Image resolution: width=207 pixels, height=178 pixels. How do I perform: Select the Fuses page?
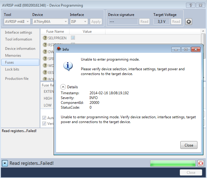20,62
